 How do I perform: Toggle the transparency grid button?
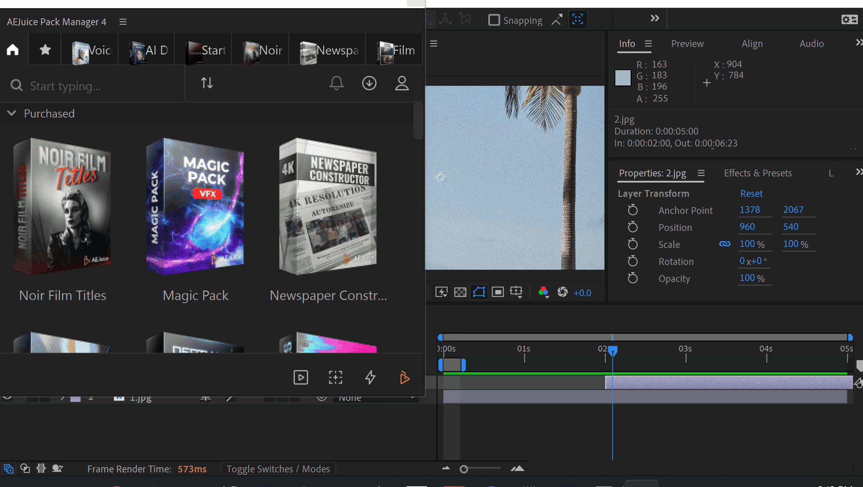(460, 292)
